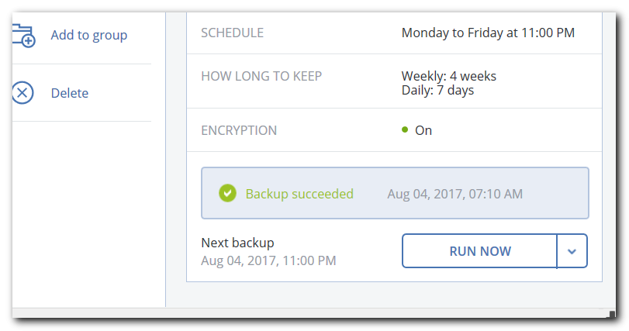This screenshot has height=331, width=629.
Task: Click the Add to group folder icon
Action: point(24,35)
